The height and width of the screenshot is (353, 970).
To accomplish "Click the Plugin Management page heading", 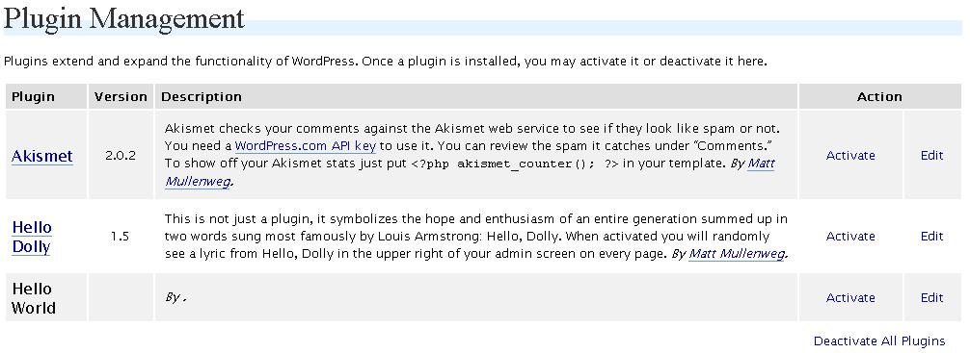I will coord(124,18).
